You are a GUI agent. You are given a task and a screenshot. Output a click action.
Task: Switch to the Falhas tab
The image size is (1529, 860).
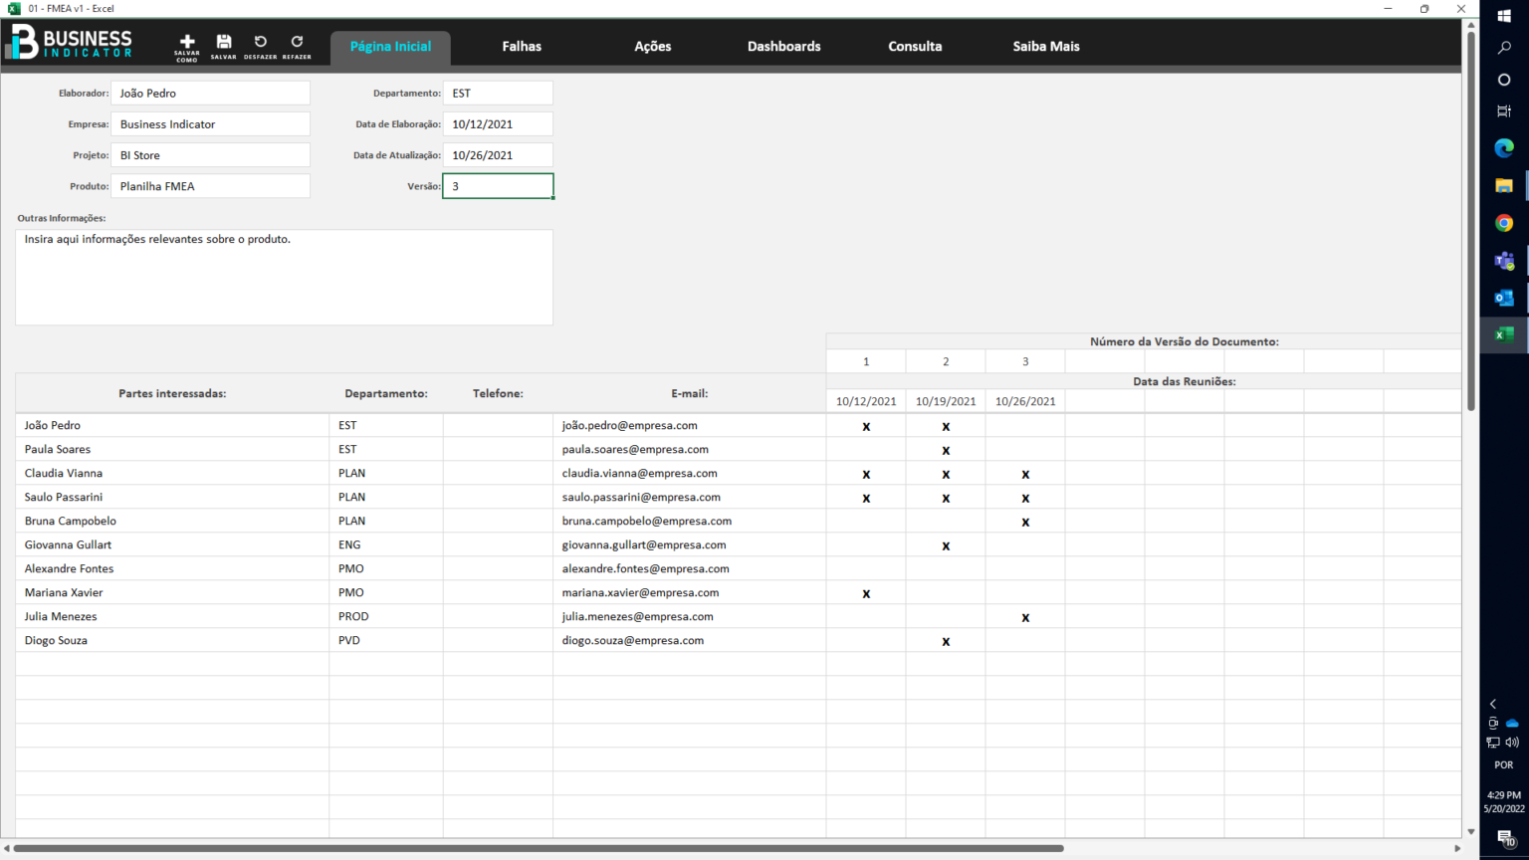522,47
